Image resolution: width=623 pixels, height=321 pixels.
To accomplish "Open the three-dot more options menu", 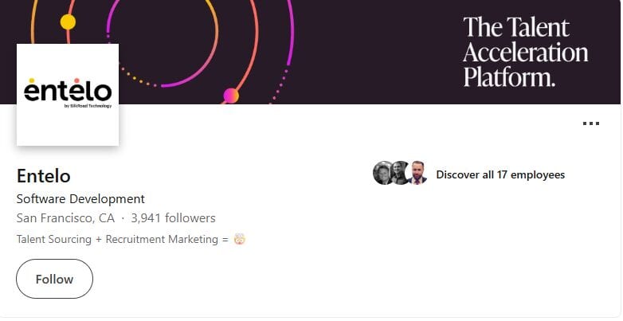I will 591,123.
